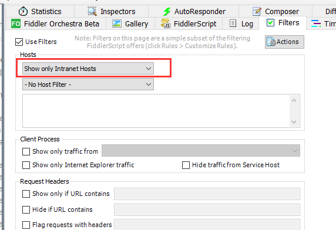Open the No Host Filter dropdown
The width and height of the screenshot is (336, 230).
[x=88, y=84]
